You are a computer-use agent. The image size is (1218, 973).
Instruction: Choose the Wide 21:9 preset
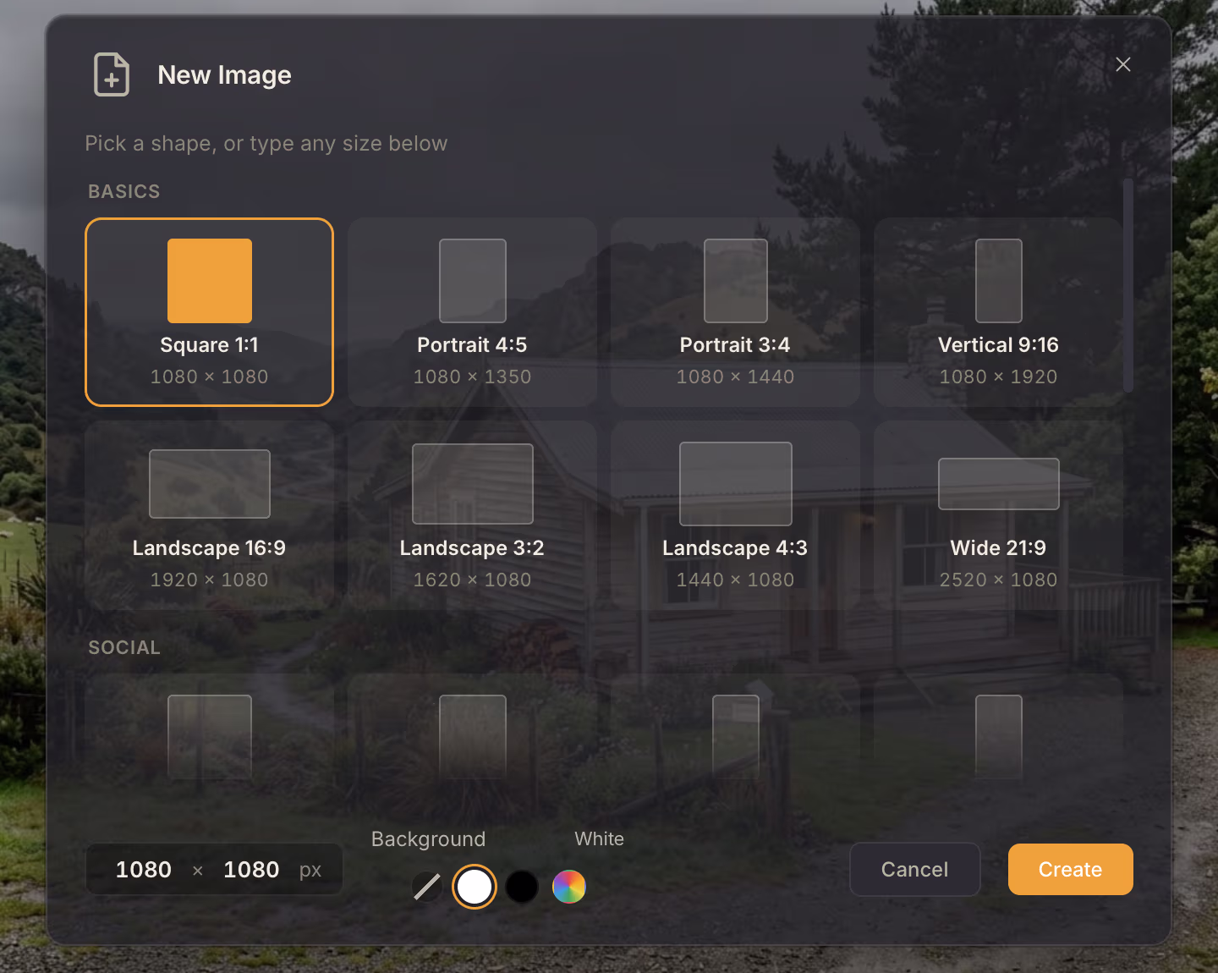coord(998,515)
